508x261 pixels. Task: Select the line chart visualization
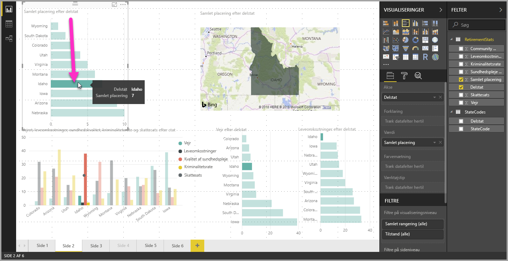coord(386,32)
